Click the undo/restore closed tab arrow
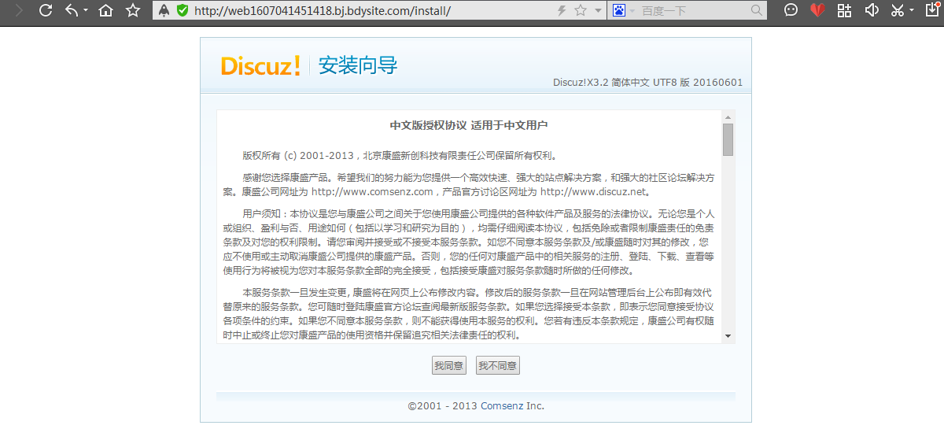 [x=72, y=11]
